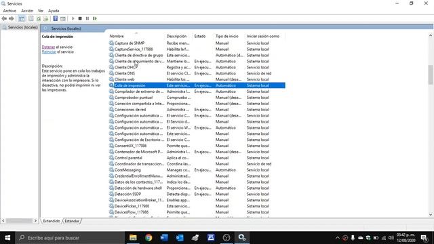Select the Cola de impresión service row
This screenshot has height=244, width=434.
pos(197,85)
